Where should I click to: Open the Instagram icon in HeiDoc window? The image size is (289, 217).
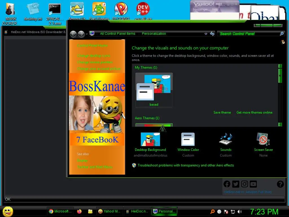(x=245, y=184)
